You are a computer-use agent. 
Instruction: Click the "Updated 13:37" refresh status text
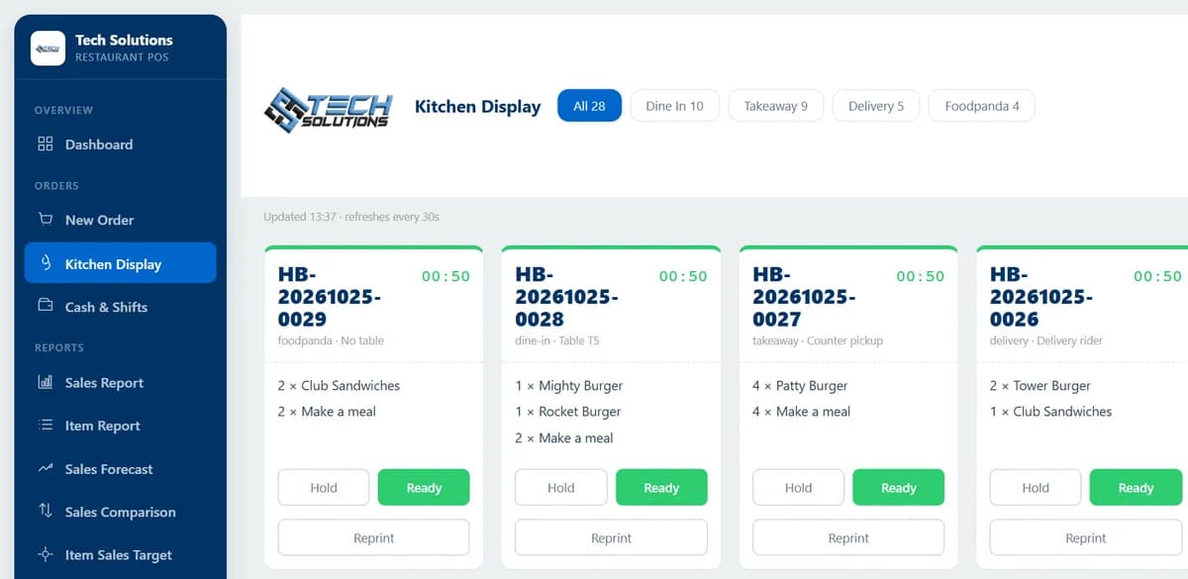pyautogui.click(x=351, y=216)
